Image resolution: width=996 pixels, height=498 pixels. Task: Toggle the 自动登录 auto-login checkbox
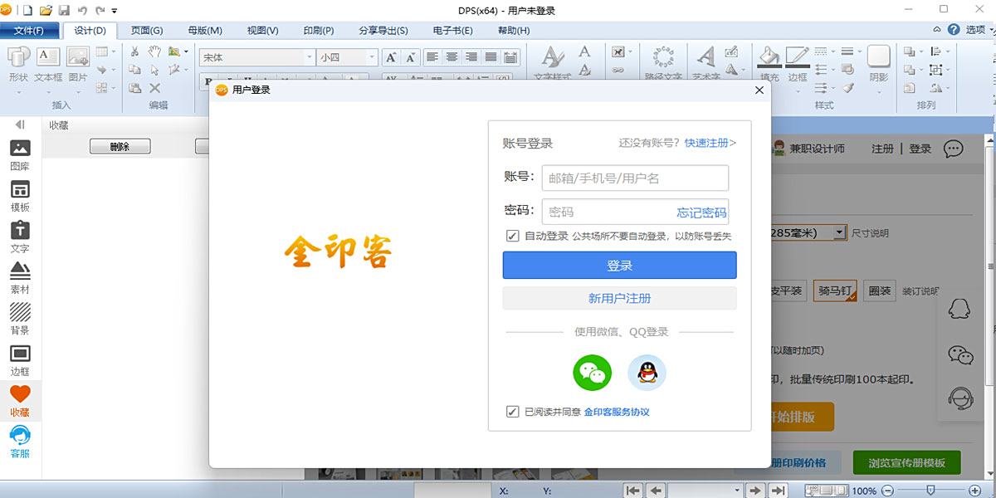[x=513, y=236]
